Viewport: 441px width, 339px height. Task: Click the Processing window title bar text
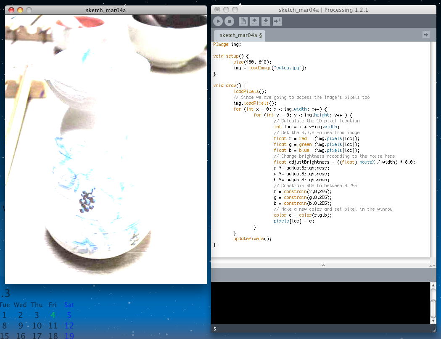click(x=323, y=10)
